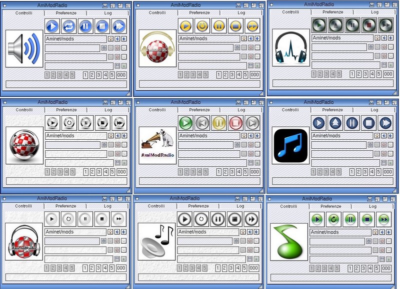Open Log tab in the gramophone window
This screenshot has height=289, width=400.
241,110
